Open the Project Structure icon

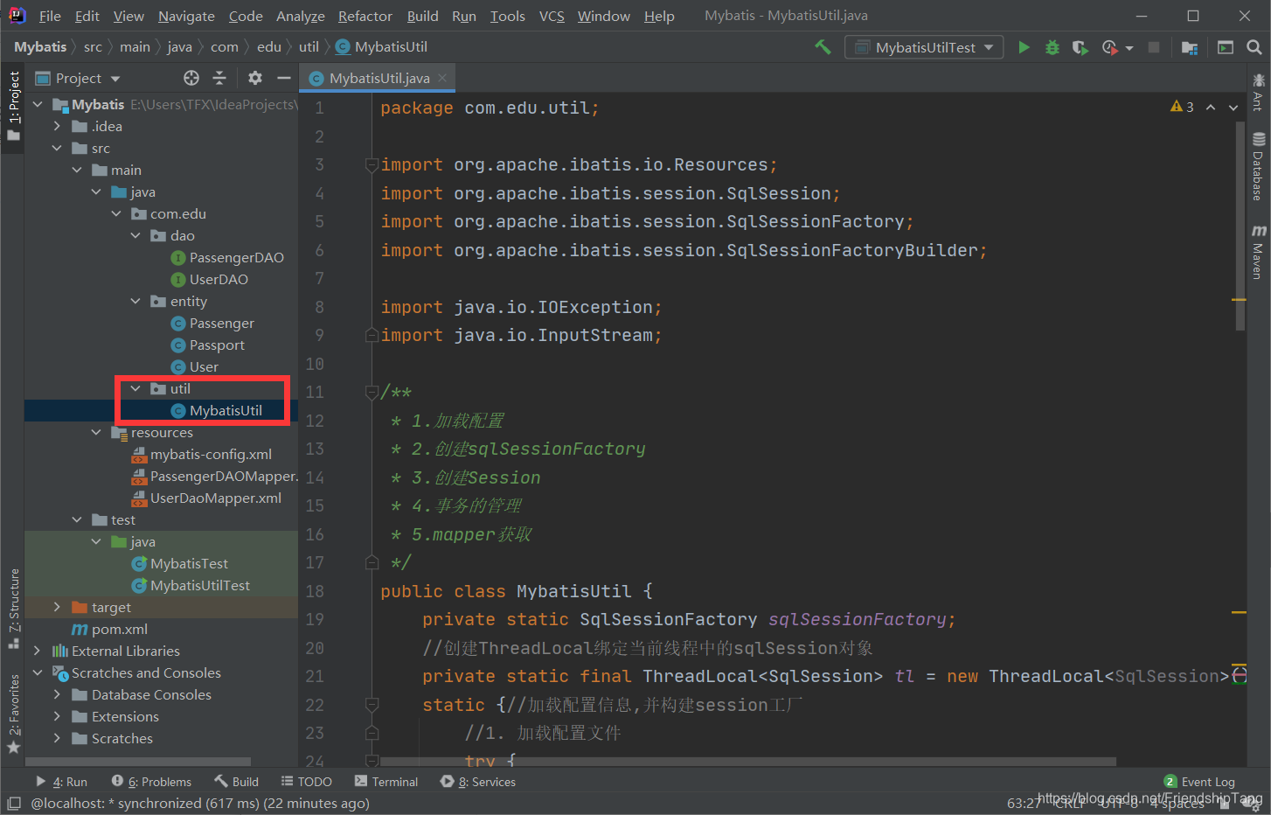tap(1190, 47)
